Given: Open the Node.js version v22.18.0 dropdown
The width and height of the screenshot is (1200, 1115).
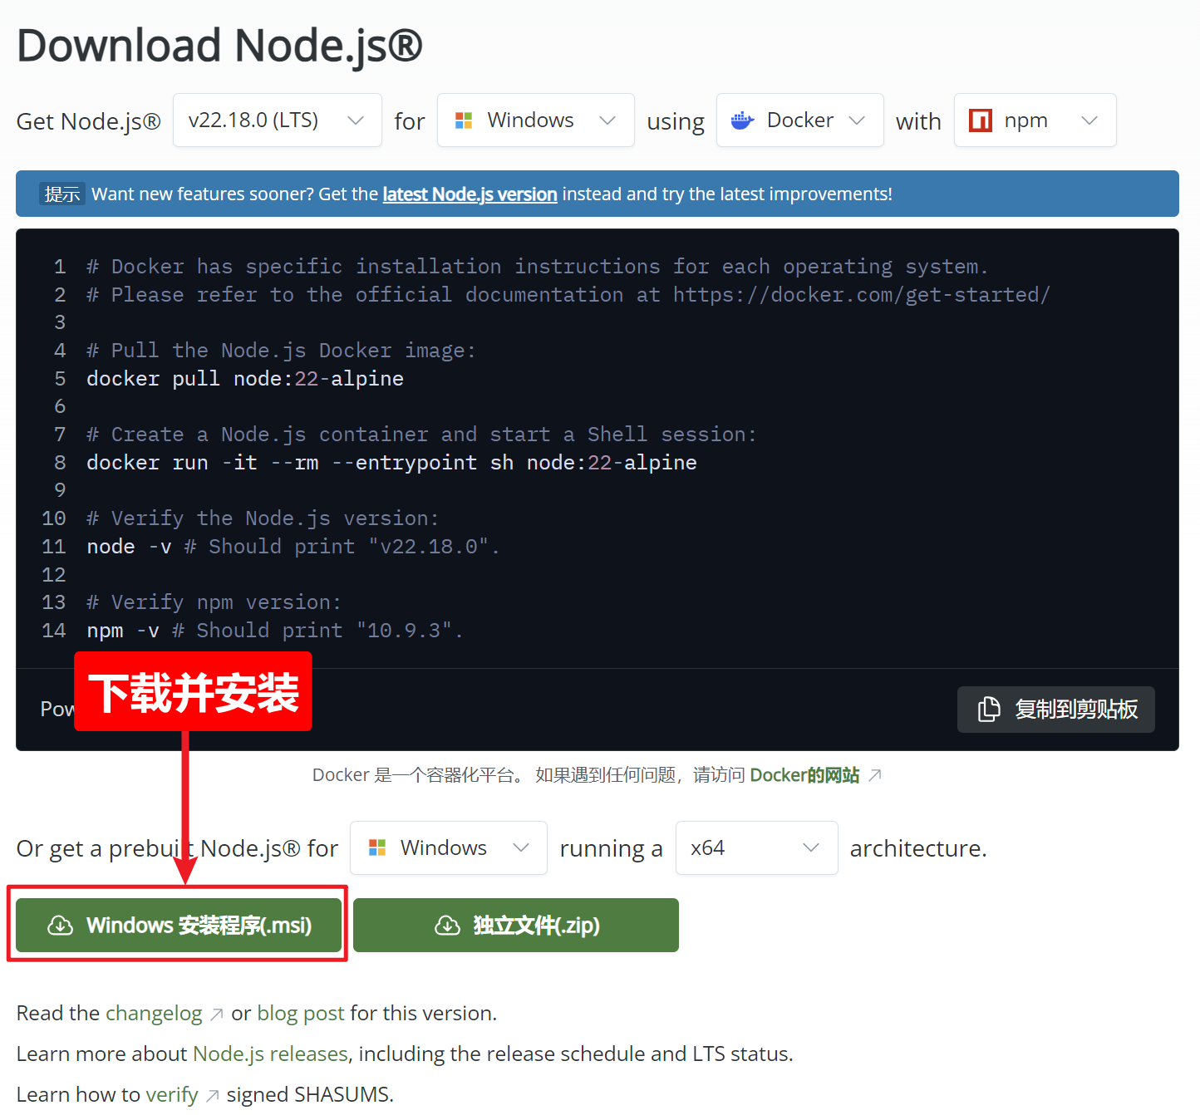Looking at the screenshot, I should pyautogui.click(x=277, y=120).
